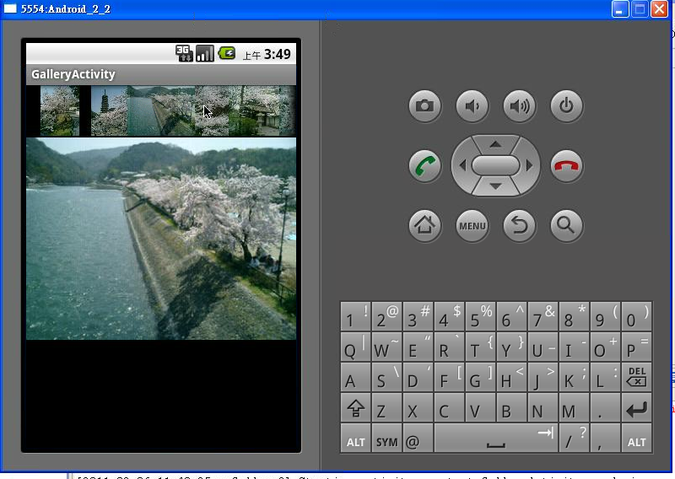Click the period key
675x479 pixels.
[605, 407]
